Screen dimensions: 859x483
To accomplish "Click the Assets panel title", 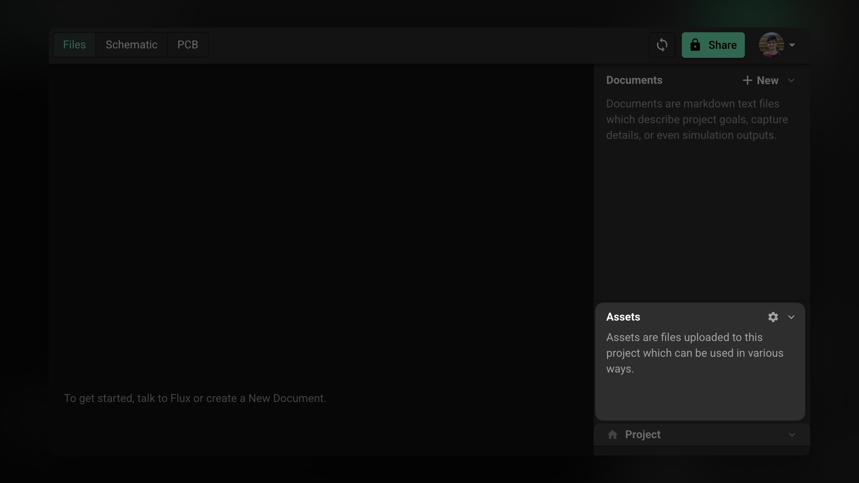I will (x=623, y=317).
